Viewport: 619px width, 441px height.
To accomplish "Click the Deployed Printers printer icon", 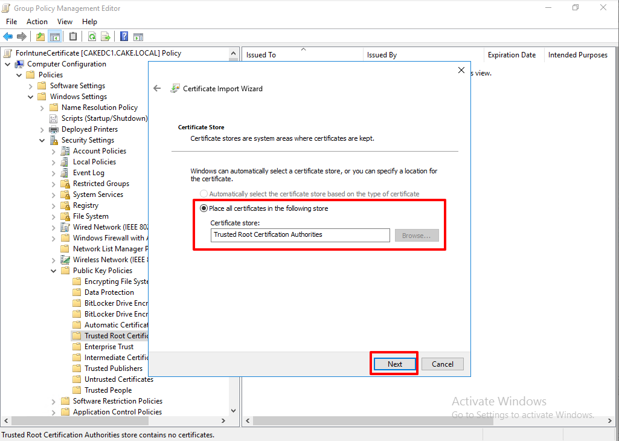I will [54, 129].
